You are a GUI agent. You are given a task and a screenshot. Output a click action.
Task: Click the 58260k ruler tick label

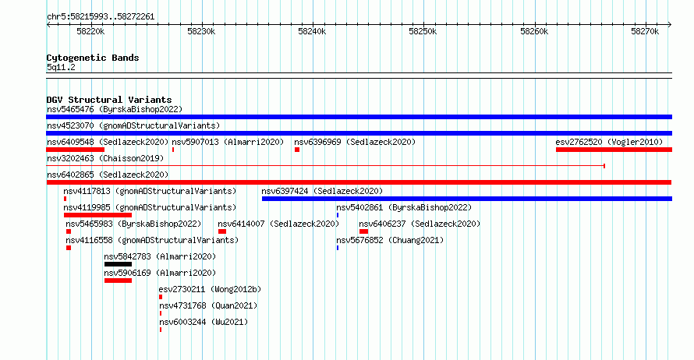[534, 31]
